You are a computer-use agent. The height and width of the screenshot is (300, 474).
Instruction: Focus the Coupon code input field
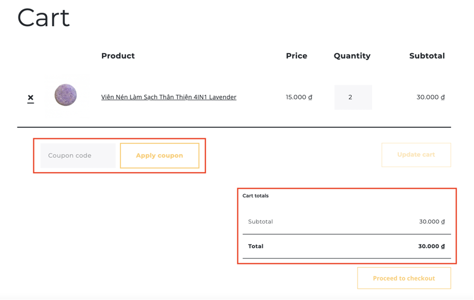click(x=78, y=156)
